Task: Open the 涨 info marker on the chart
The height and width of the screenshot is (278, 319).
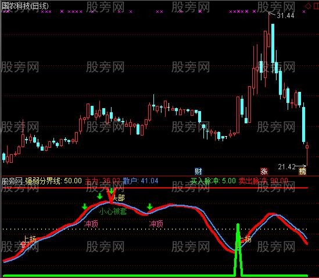Action: [264, 172]
